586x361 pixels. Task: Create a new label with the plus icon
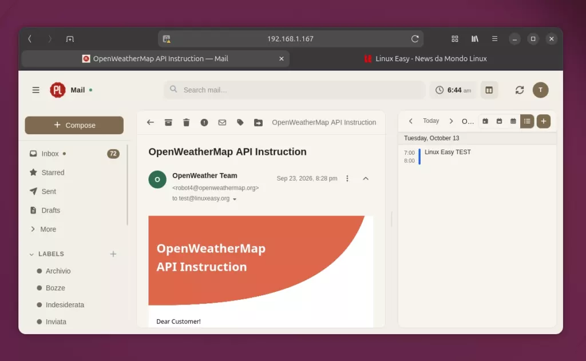[x=113, y=254]
